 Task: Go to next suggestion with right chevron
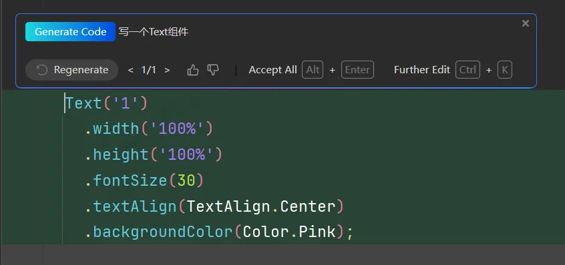click(167, 70)
